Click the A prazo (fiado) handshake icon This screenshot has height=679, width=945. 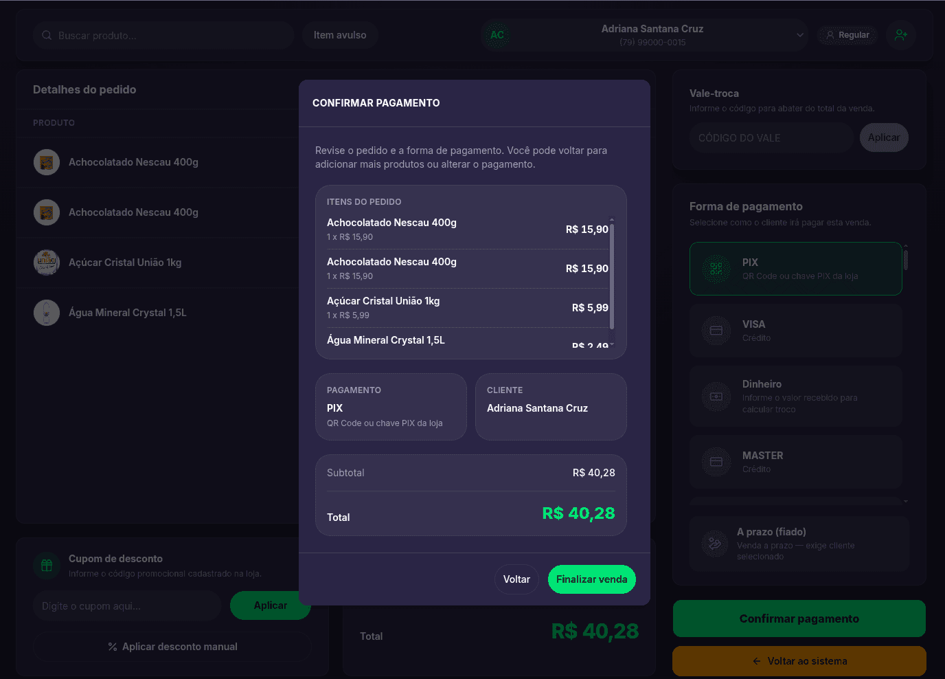point(715,544)
